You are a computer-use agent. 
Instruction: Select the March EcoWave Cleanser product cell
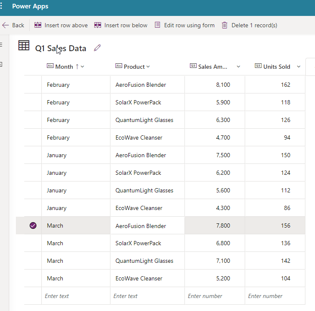[x=147, y=278]
